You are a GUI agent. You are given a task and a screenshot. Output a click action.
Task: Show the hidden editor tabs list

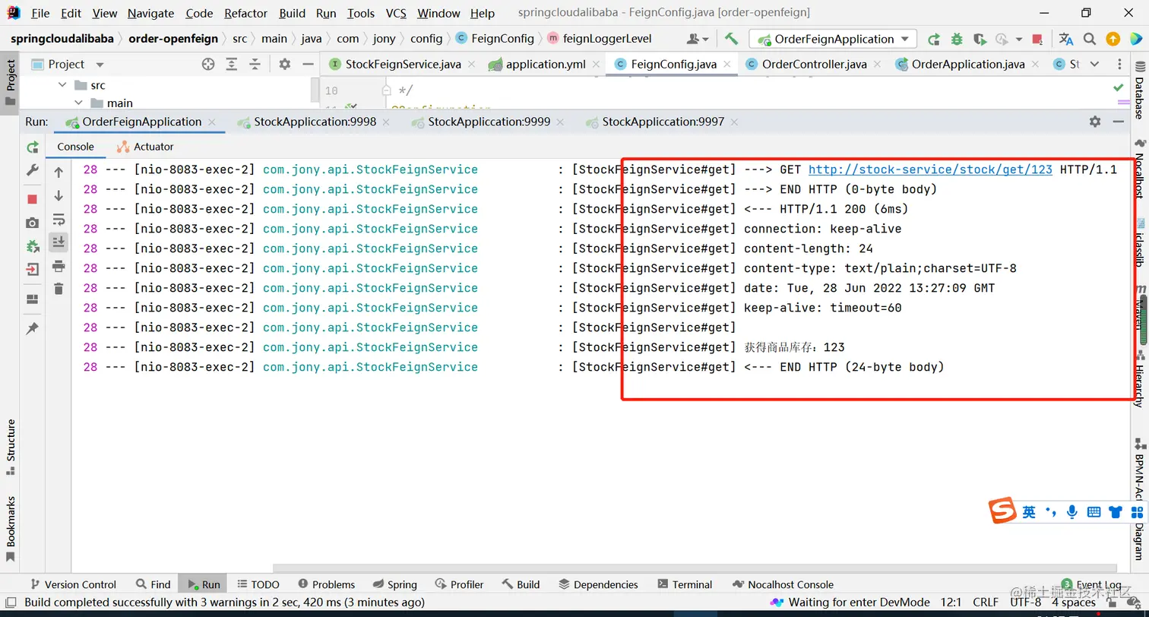[x=1095, y=65]
